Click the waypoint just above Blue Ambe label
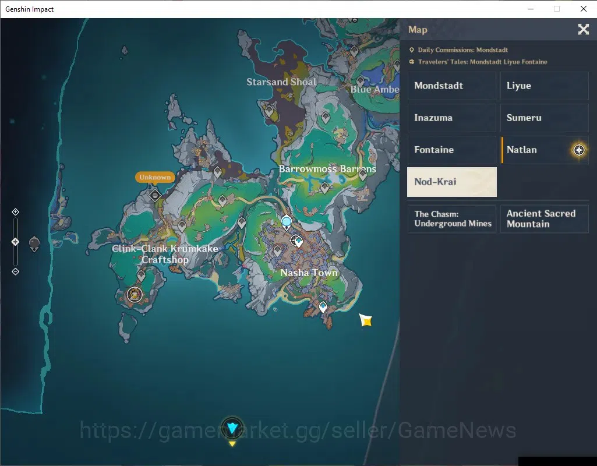 pyautogui.click(x=360, y=81)
